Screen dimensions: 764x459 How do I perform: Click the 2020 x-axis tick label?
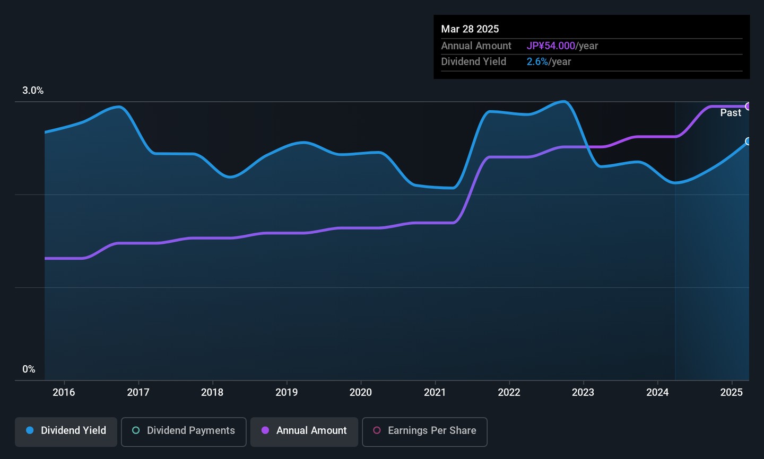tap(361, 392)
